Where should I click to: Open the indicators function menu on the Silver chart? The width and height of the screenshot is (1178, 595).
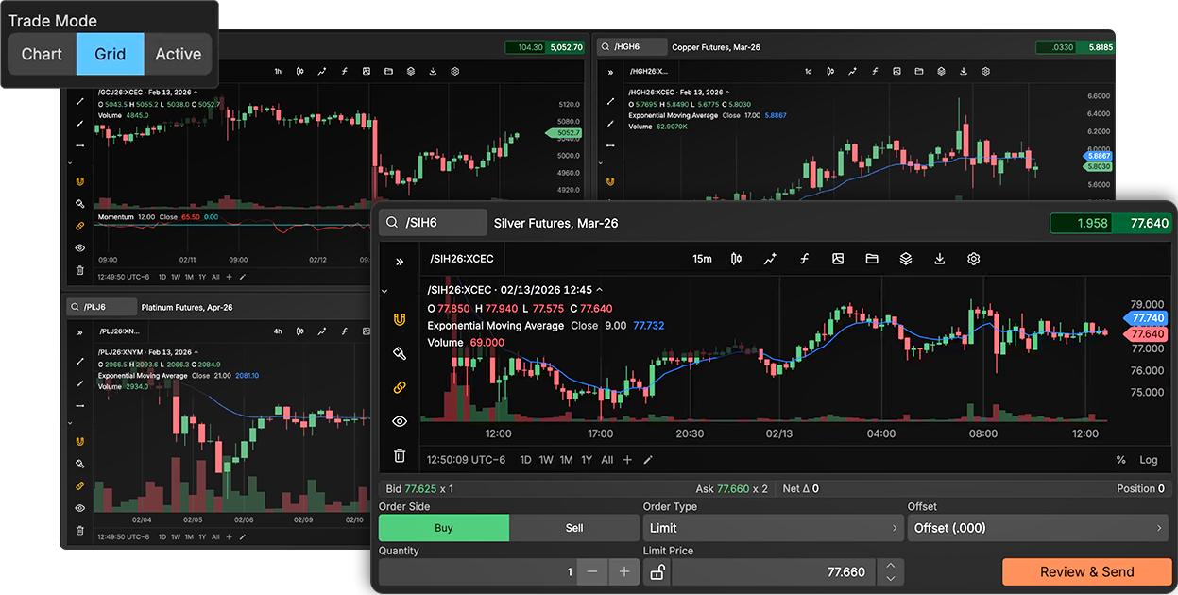(804, 258)
